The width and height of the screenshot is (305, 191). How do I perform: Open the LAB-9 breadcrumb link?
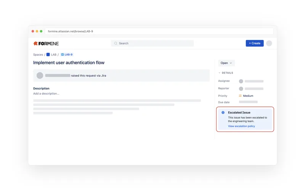point(69,55)
